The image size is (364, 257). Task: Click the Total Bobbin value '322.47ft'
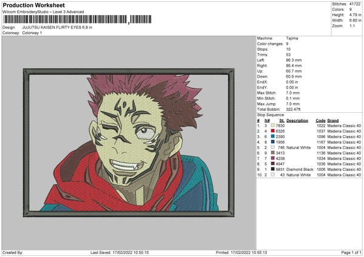[x=293, y=109]
